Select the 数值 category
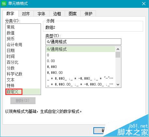The height and width of the screenshot is (137, 149). (23, 33)
